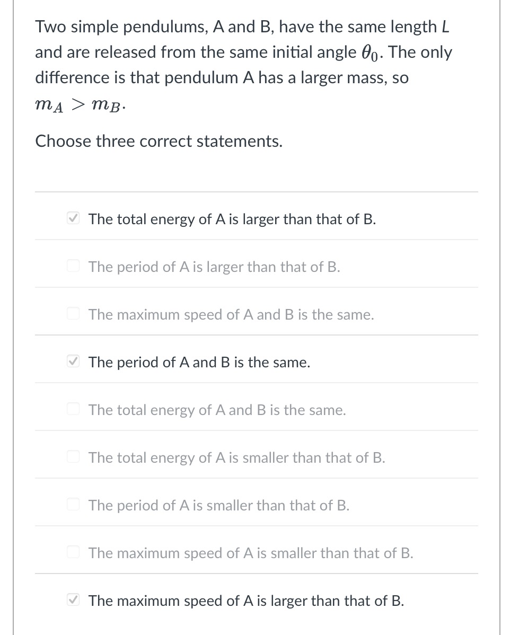Check 'The maximum speed of A is smaller than that of B'

pos(73,552)
